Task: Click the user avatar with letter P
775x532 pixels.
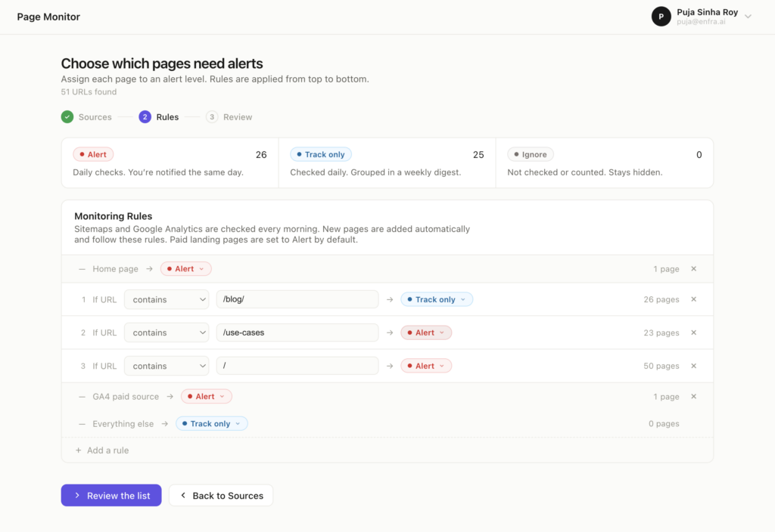Action: pyautogui.click(x=661, y=17)
